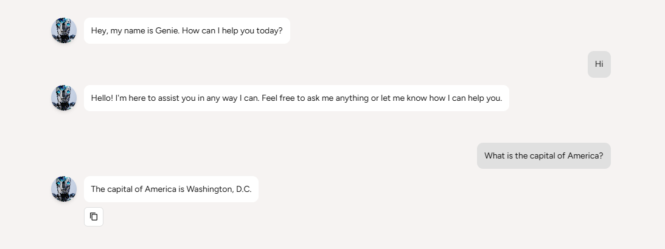Click the word "Hello!" in the second reply

[102, 98]
